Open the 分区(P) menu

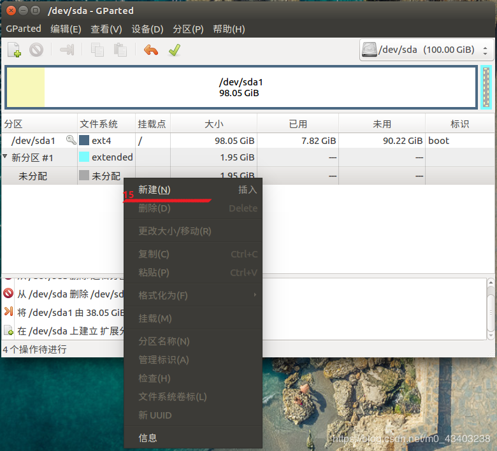point(188,29)
